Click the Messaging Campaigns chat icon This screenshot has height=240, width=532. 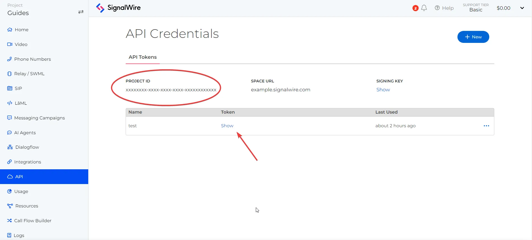click(x=9, y=118)
